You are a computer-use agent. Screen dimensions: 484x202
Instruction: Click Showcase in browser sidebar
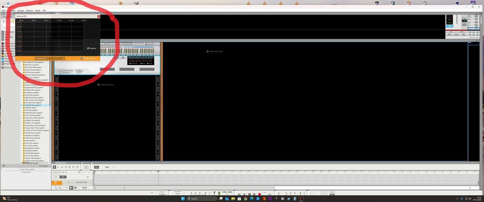point(8,67)
